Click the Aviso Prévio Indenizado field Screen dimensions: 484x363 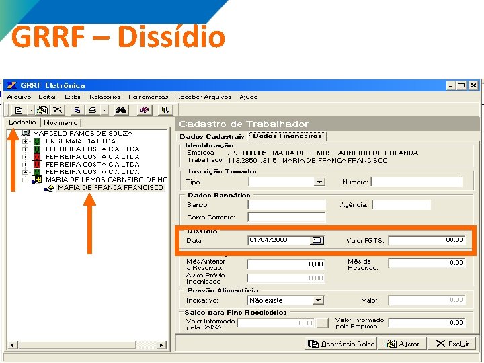(286, 278)
